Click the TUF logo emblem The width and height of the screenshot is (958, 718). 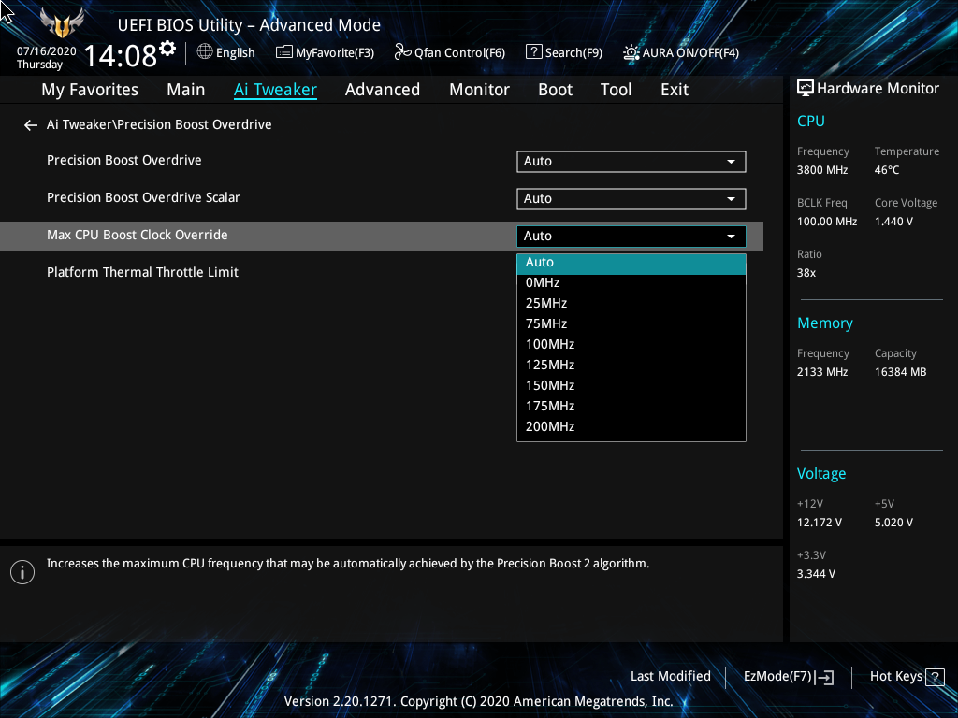pyautogui.click(x=62, y=23)
